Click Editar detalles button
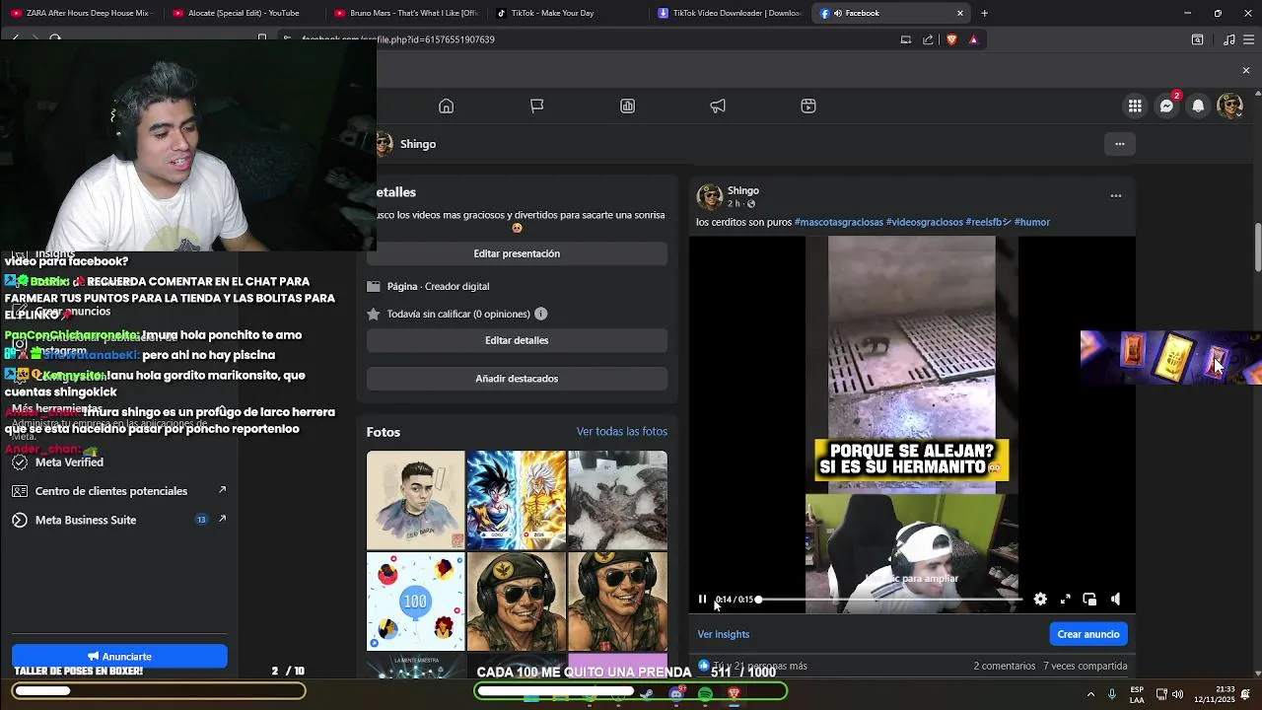 click(517, 340)
